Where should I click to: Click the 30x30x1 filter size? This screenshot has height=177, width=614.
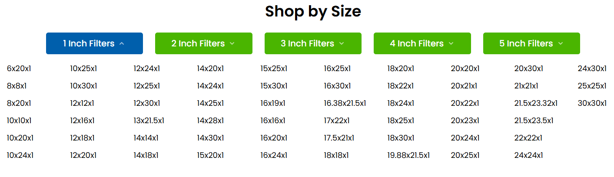[x=592, y=103]
